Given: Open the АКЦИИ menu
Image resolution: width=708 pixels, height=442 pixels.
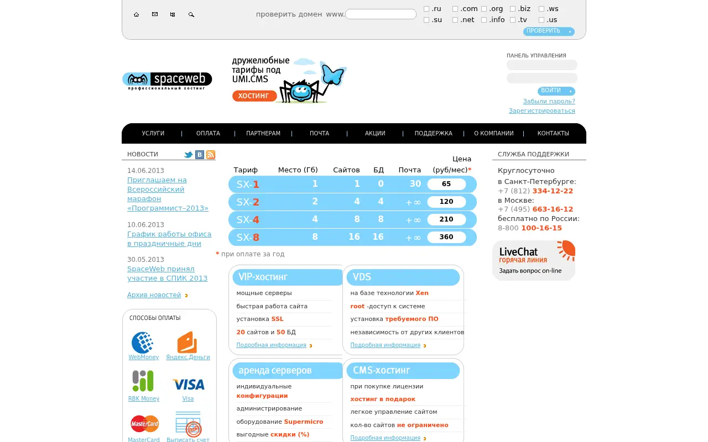Looking at the screenshot, I should pyautogui.click(x=375, y=134).
